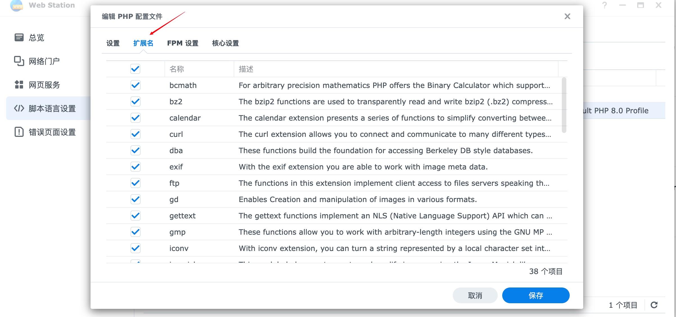Switch to the FPM 设置 tab
The width and height of the screenshot is (676, 317).
pos(183,43)
